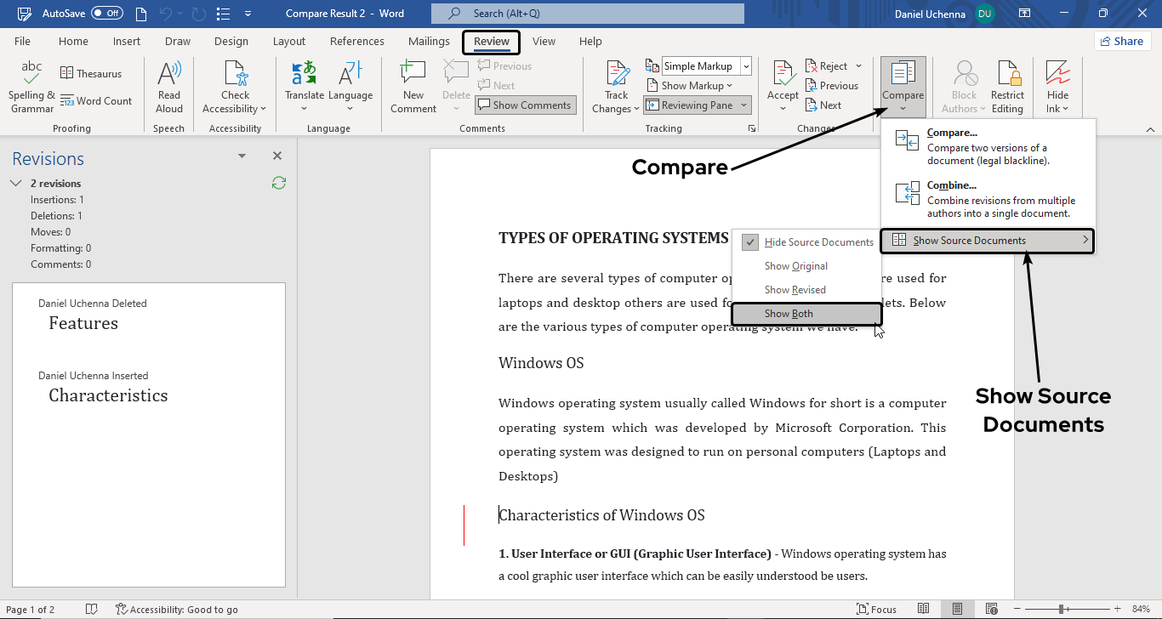Image resolution: width=1162 pixels, height=619 pixels.
Task: Run Spelling & Grammar check
Action: (x=31, y=87)
